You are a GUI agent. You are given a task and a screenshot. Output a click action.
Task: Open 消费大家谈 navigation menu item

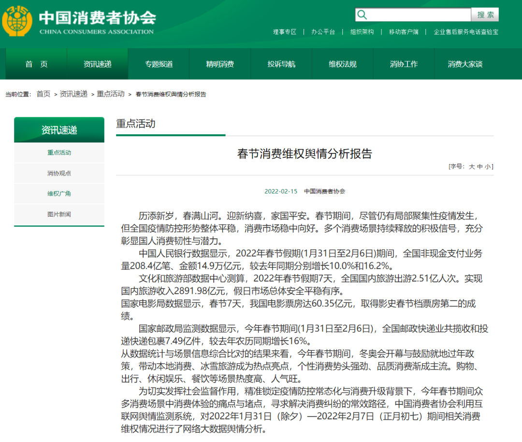point(465,64)
